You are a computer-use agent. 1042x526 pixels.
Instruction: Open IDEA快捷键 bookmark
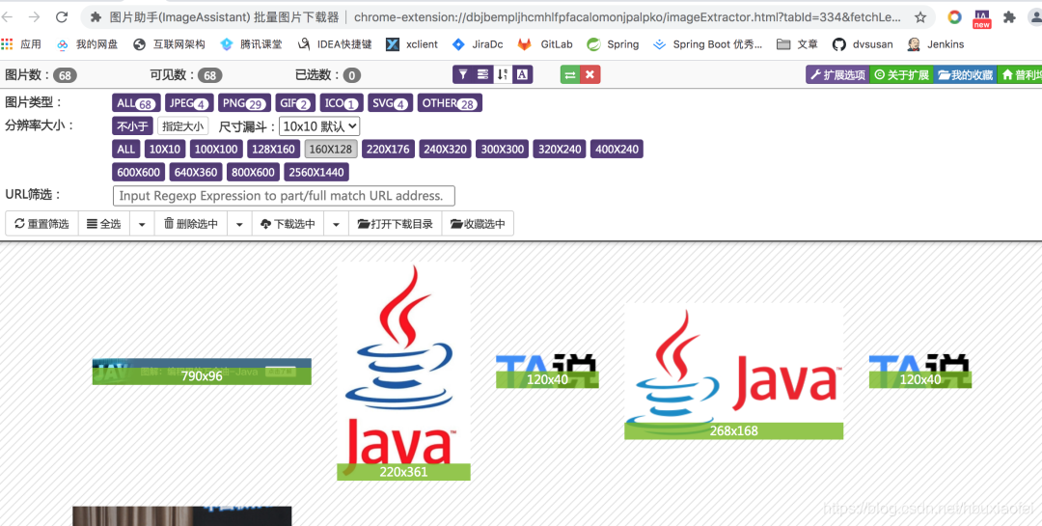pyautogui.click(x=335, y=44)
